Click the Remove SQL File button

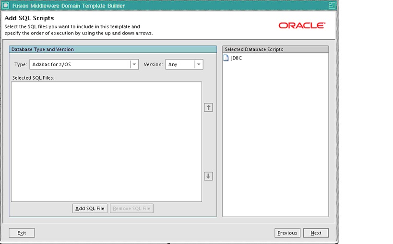pyautogui.click(x=131, y=209)
